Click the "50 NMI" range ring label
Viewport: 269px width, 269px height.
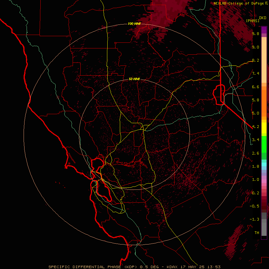click(x=134, y=79)
